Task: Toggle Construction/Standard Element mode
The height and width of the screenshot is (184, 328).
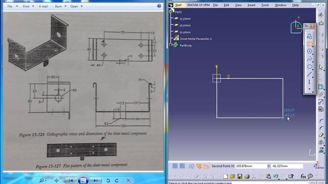Action: pos(191,166)
